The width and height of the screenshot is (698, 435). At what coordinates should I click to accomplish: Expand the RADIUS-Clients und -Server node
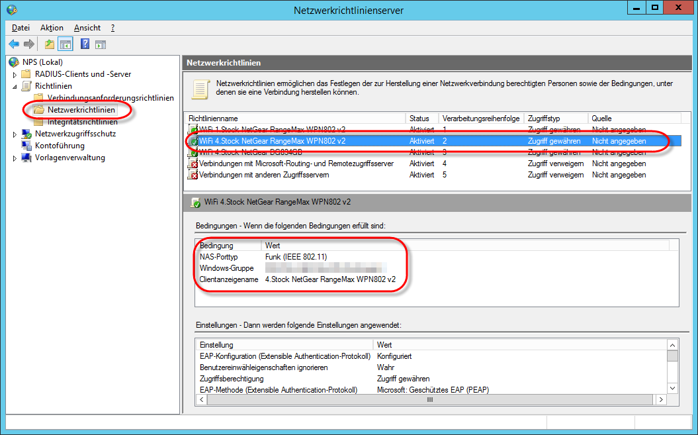coord(15,74)
